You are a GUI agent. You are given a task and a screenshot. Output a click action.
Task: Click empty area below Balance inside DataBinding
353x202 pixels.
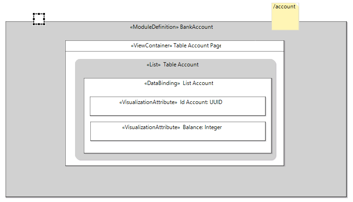177,147
